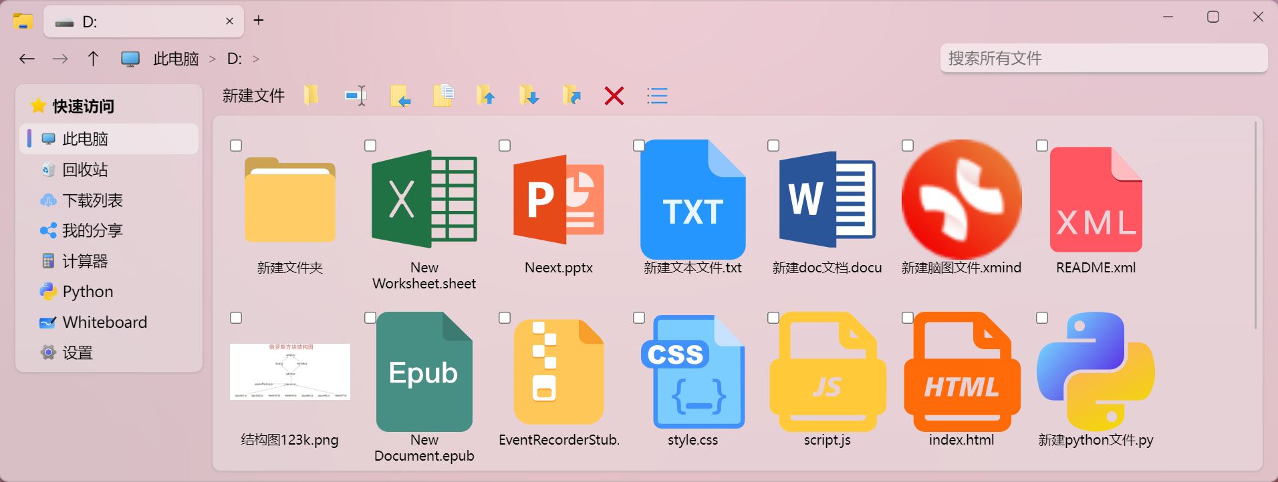The width and height of the screenshot is (1278, 482).
Task: Select the EventRecorderStub zip archive icon
Action: tap(559, 372)
